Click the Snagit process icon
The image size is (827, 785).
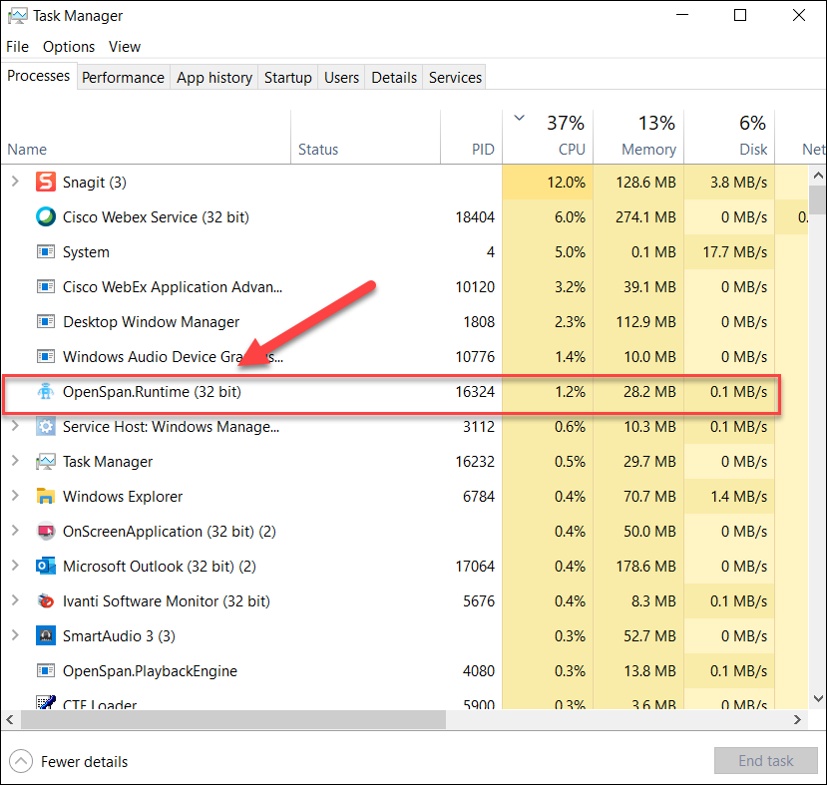pyautogui.click(x=46, y=183)
